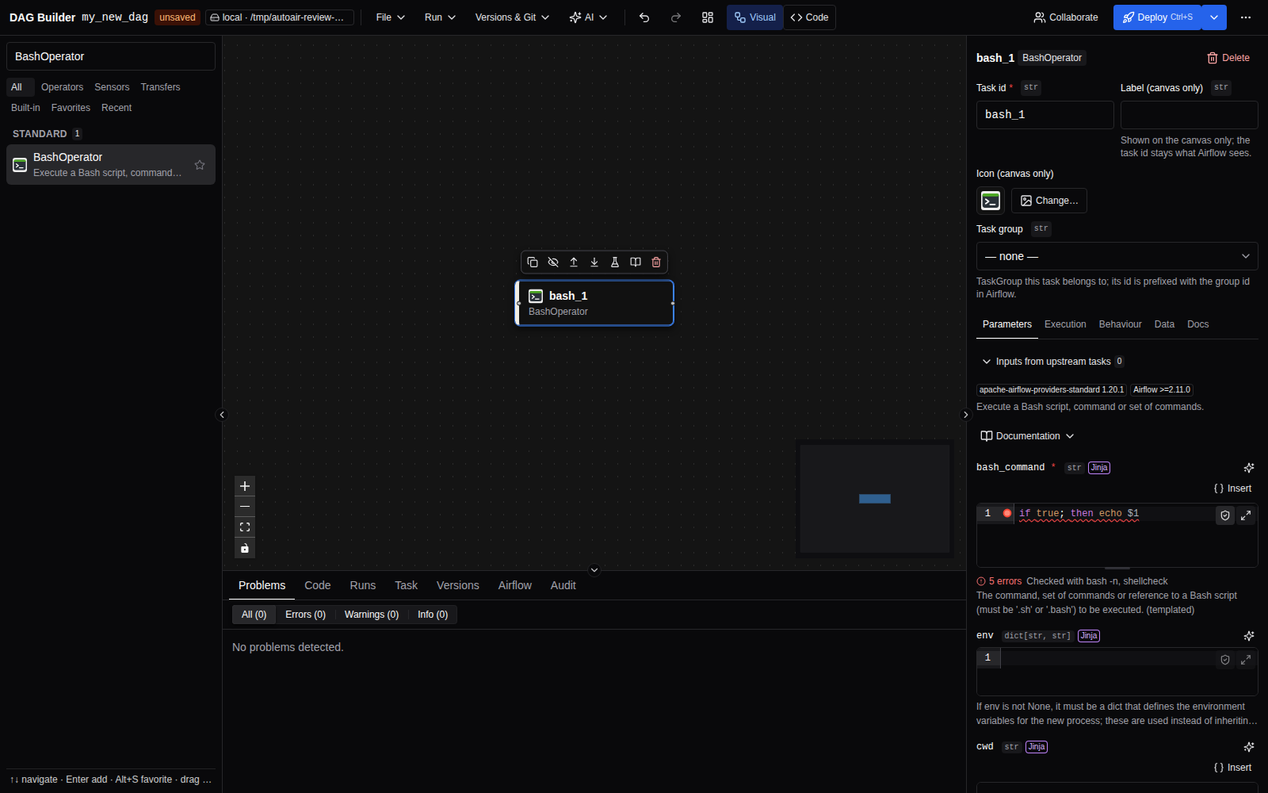Image resolution: width=1268 pixels, height=793 pixels.
Task: Open the Run dropdown menu
Action: 440,17
